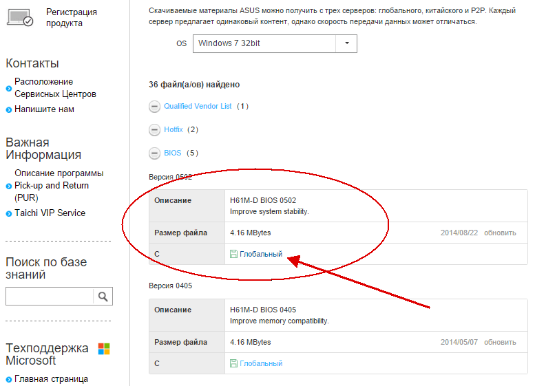Collapse the Qualified Vendor List section

tap(154, 107)
